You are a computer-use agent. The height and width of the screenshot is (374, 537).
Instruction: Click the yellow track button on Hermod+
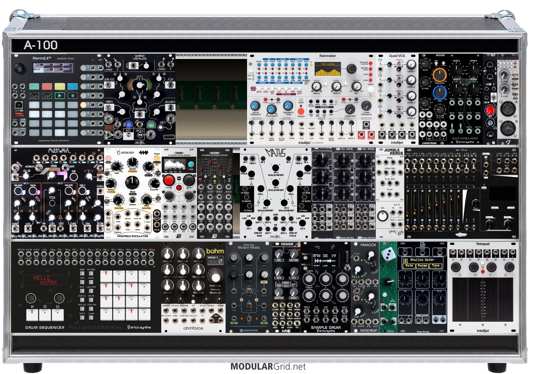(x=60, y=86)
